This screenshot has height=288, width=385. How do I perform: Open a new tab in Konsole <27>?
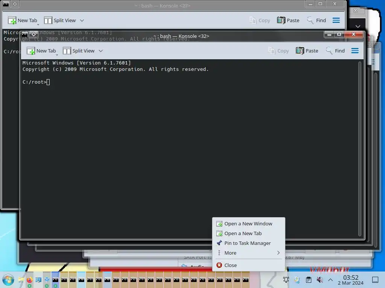(23, 20)
